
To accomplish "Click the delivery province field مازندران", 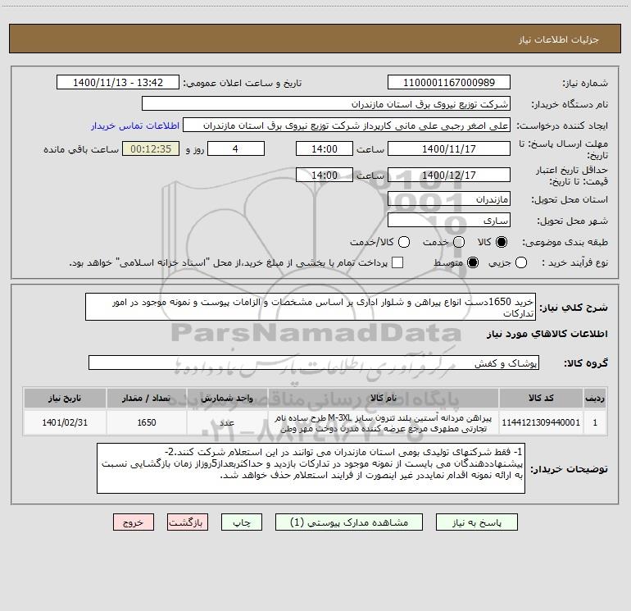I will coord(449,199).
